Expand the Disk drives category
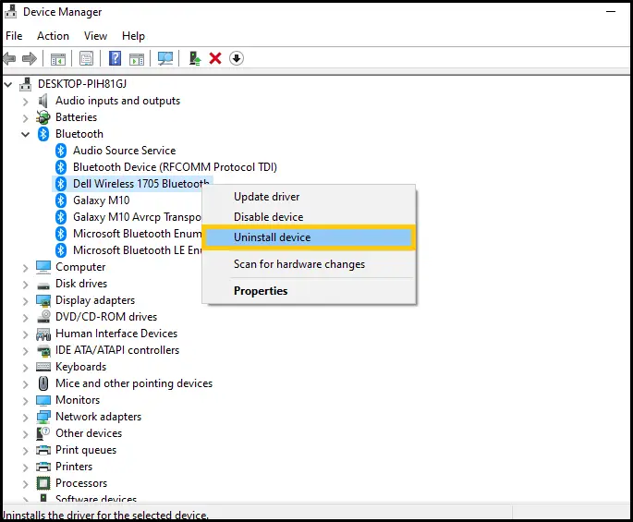Image resolution: width=633 pixels, height=522 pixels. [26, 285]
